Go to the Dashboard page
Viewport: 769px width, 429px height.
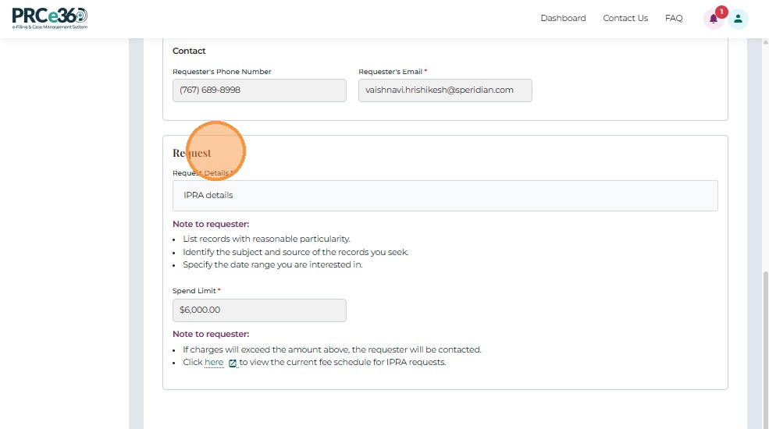(x=563, y=18)
